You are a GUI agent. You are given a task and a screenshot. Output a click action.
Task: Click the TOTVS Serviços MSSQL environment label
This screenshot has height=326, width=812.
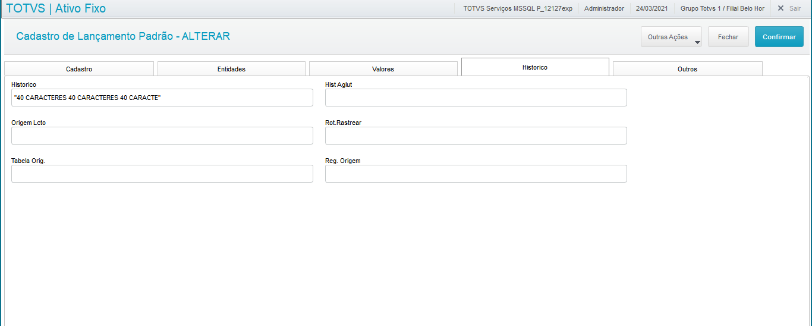pos(518,8)
